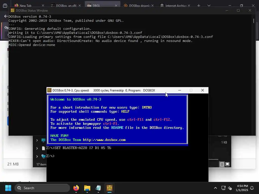The height and width of the screenshot is (194, 259).
Task: Click DOSBox Status Window title icon
Action: tap(13, 10)
